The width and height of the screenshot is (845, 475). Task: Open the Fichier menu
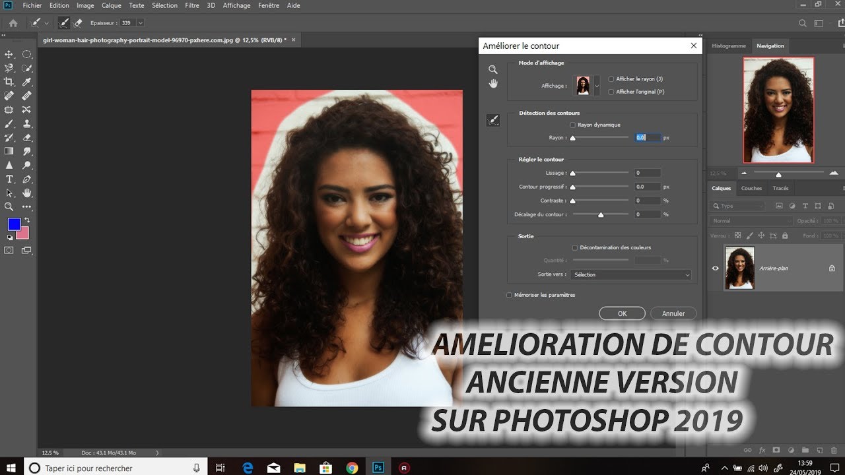pos(32,5)
